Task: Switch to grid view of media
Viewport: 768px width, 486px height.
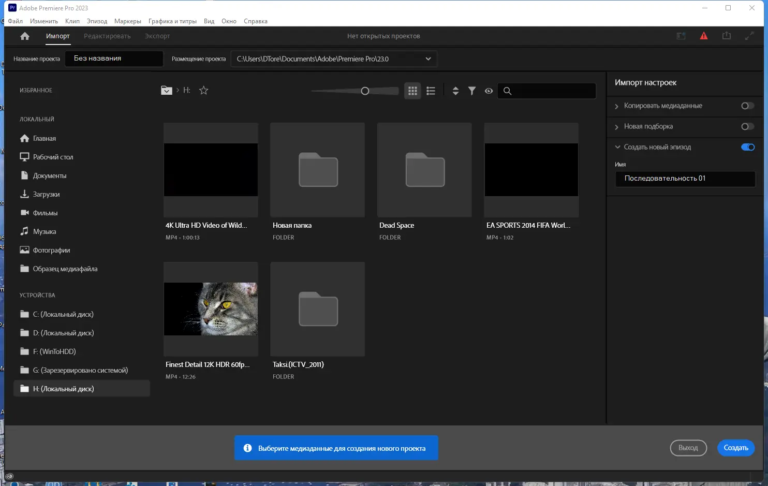Action: pos(412,91)
